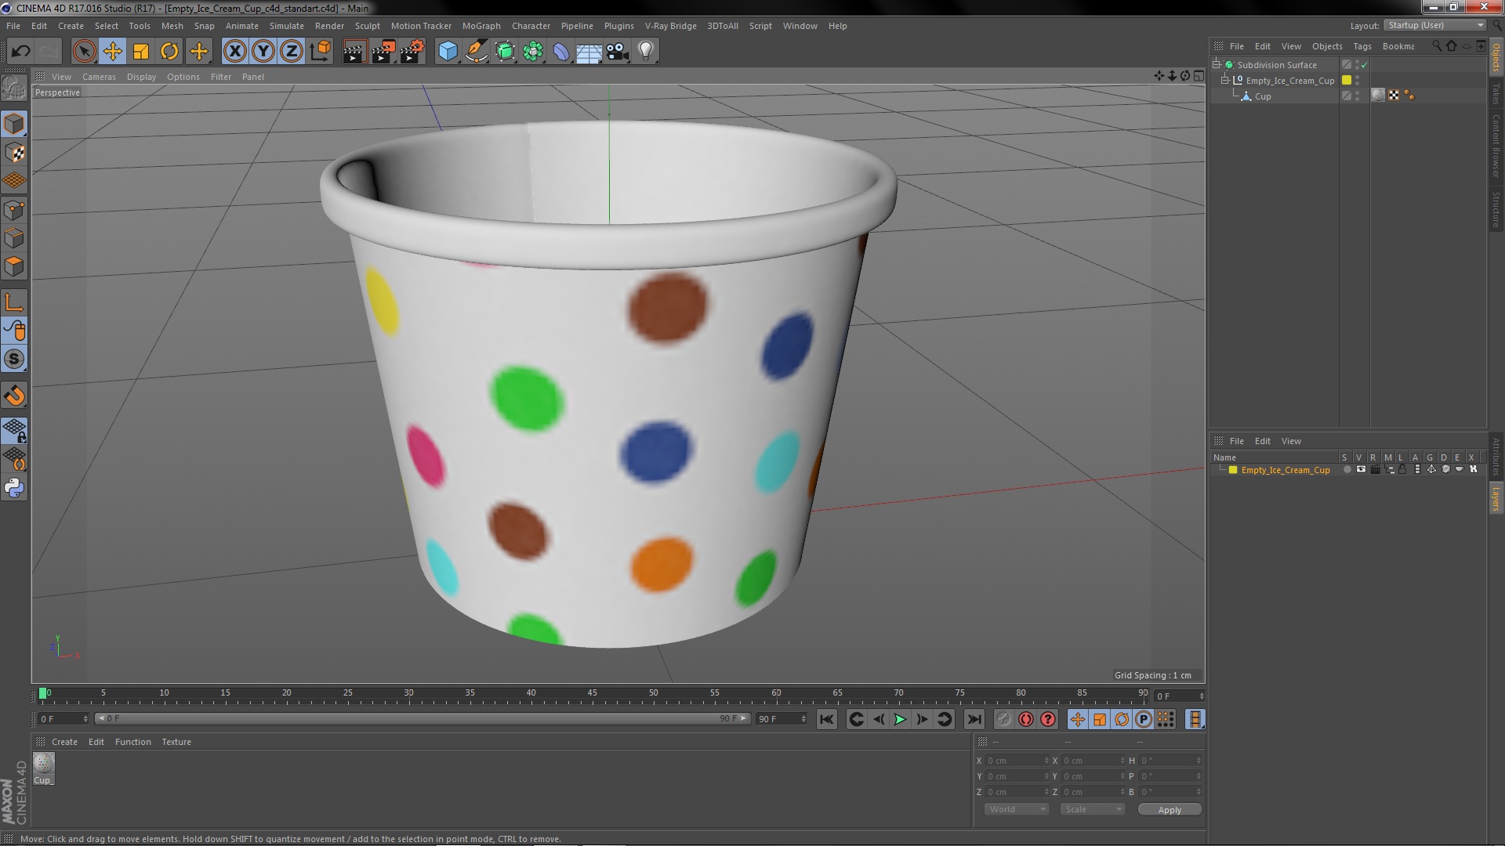
Task: Toggle Parameter keyframe recording button
Action: pos(1144,719)
